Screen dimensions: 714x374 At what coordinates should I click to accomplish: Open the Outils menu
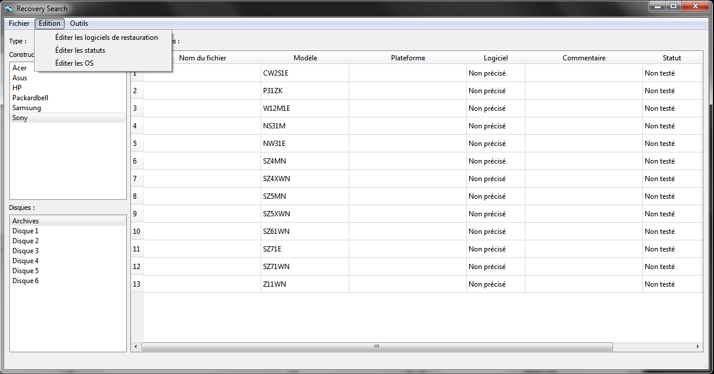pos(79,23)
